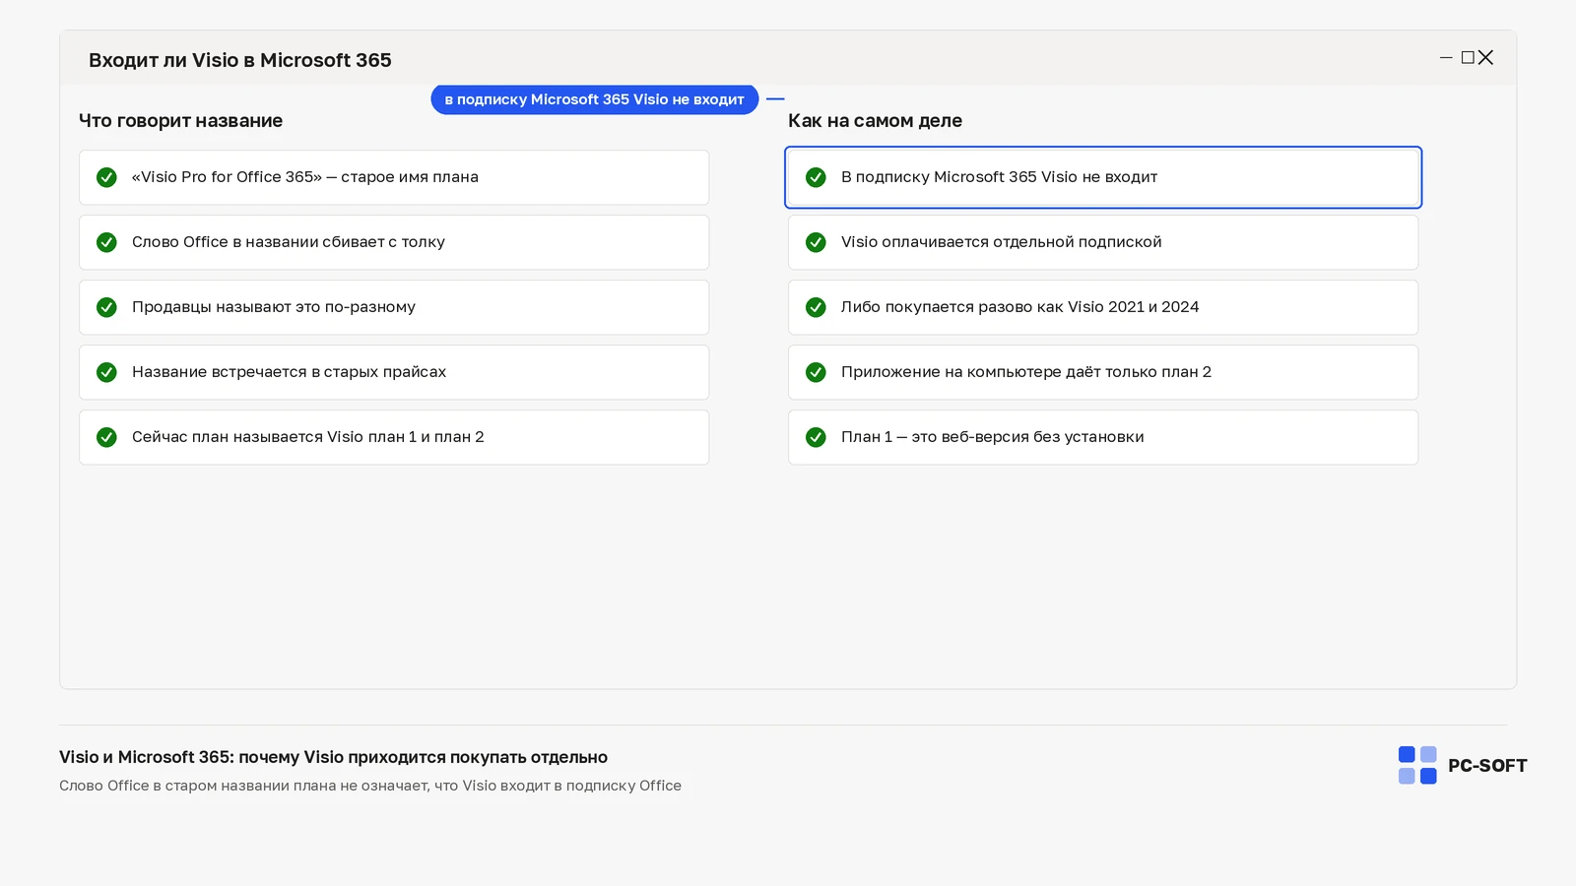Click check icon next to 'В подписку Microsoft 365' card
Screen dimensions: 1576x886
point(816,177)
